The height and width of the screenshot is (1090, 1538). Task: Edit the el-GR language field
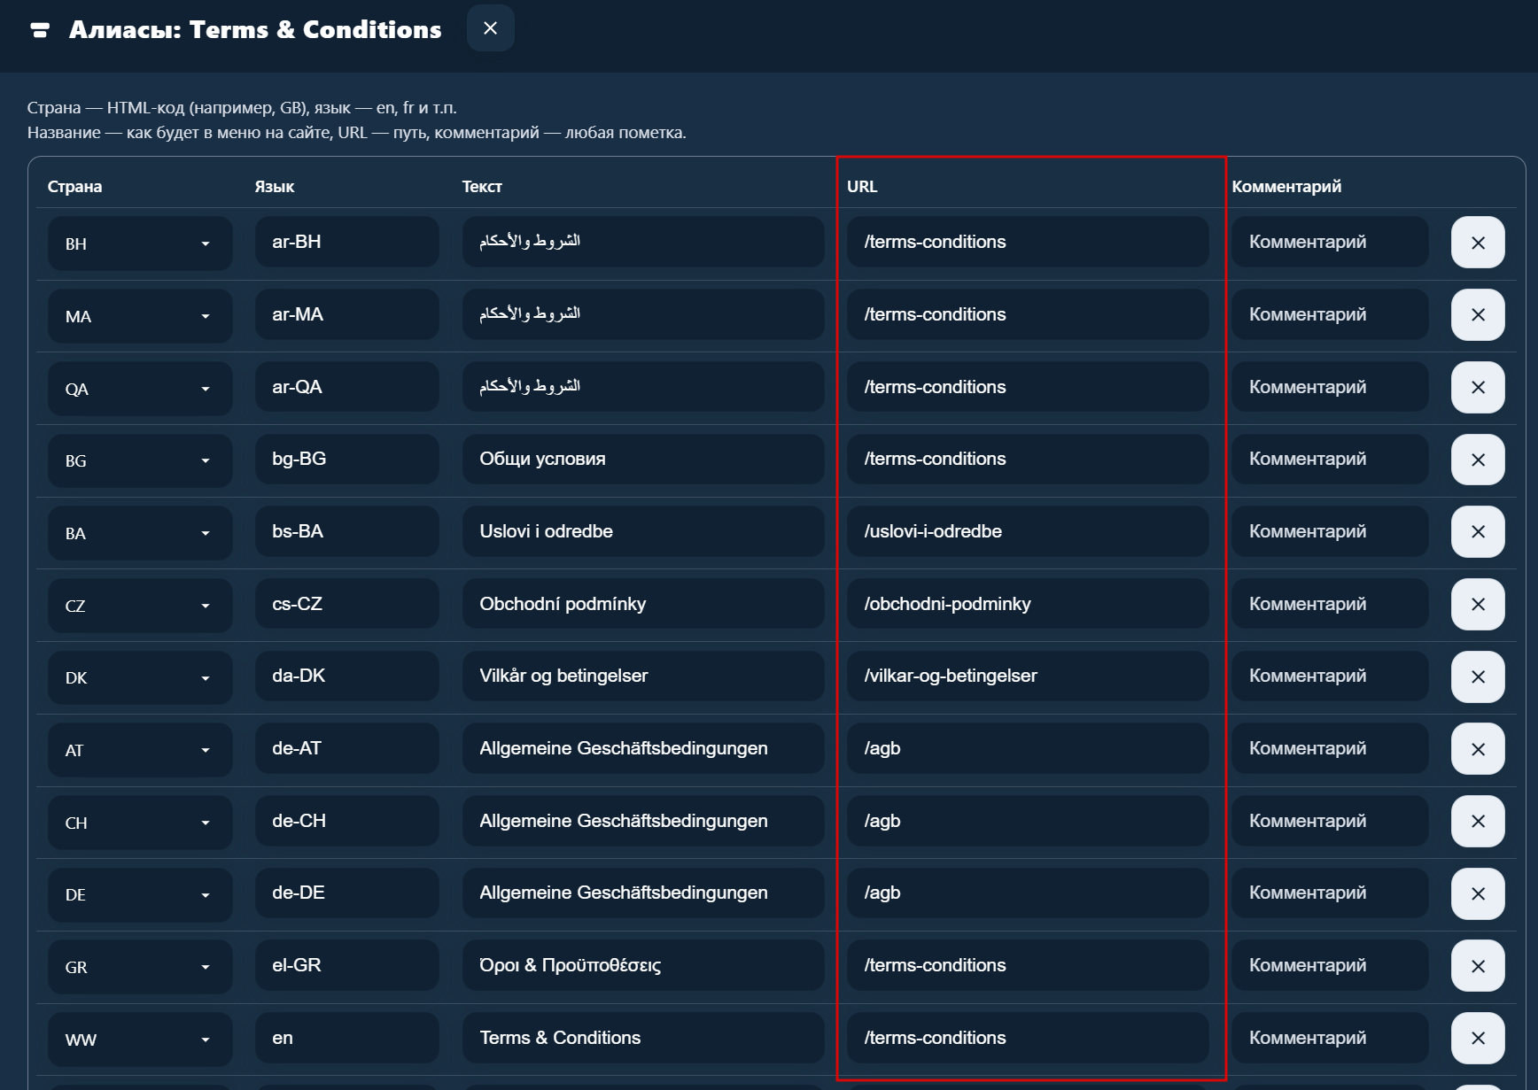[346, 965]
